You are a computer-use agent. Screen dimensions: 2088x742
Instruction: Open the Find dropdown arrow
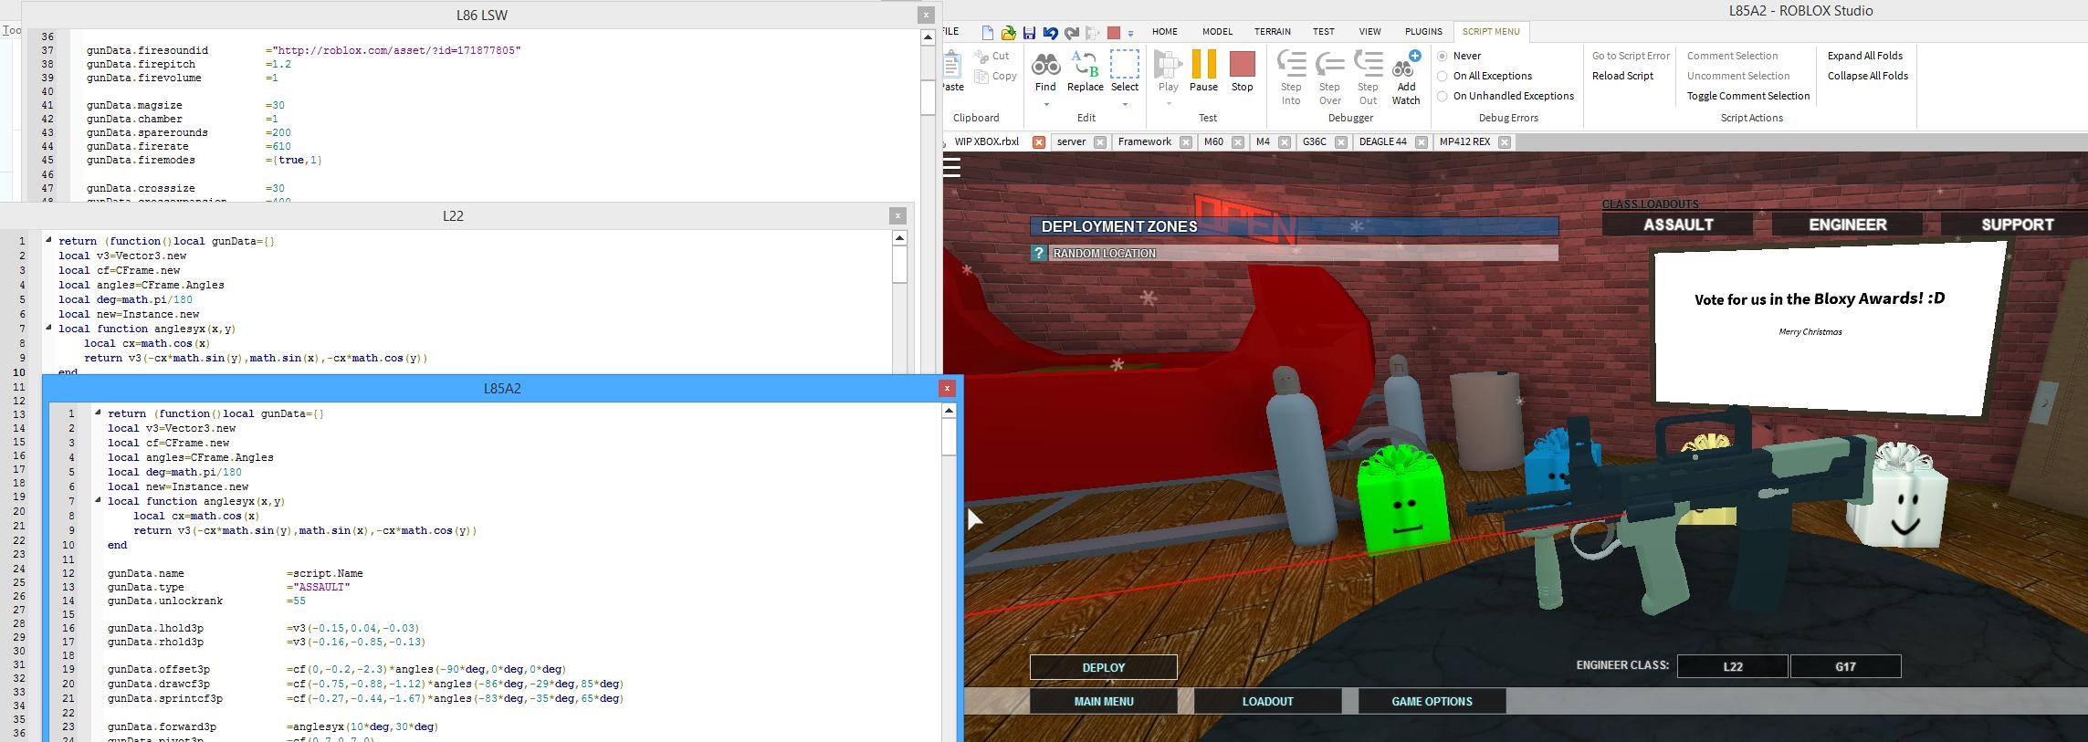[x=1045, y=104]
